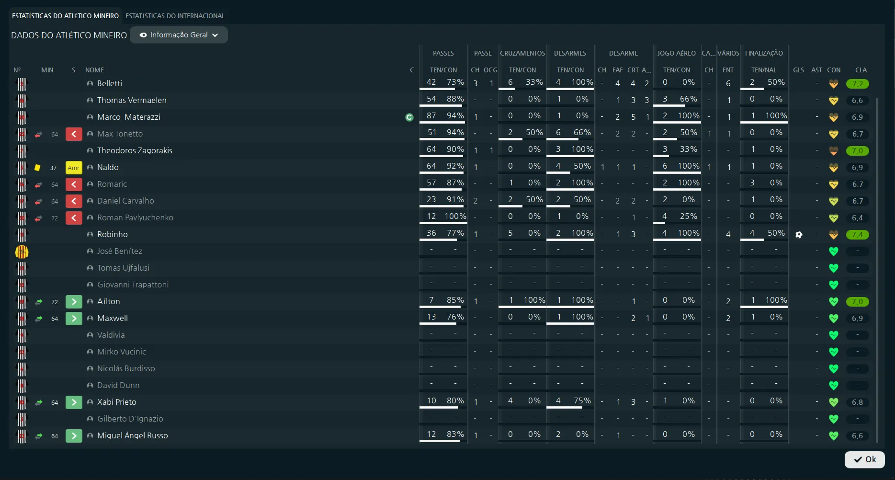Click Daniel Carvalho's red substituted-off icon

coord(74,201)
